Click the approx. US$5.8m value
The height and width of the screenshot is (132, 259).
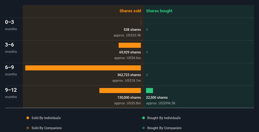[x=127, y=103]
